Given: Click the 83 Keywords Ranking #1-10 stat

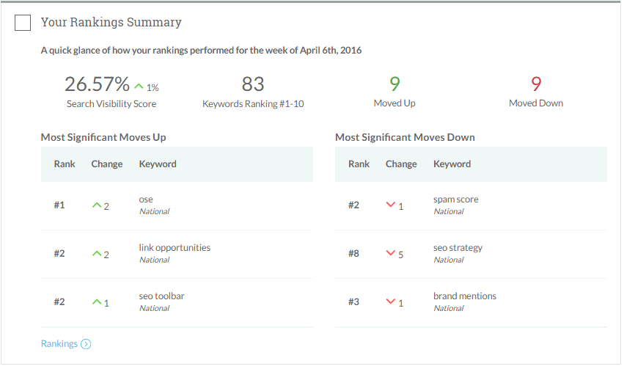Looking at the screenshot, I should (253, 84).
